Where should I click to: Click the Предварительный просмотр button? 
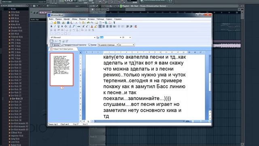tap(74, 45)
